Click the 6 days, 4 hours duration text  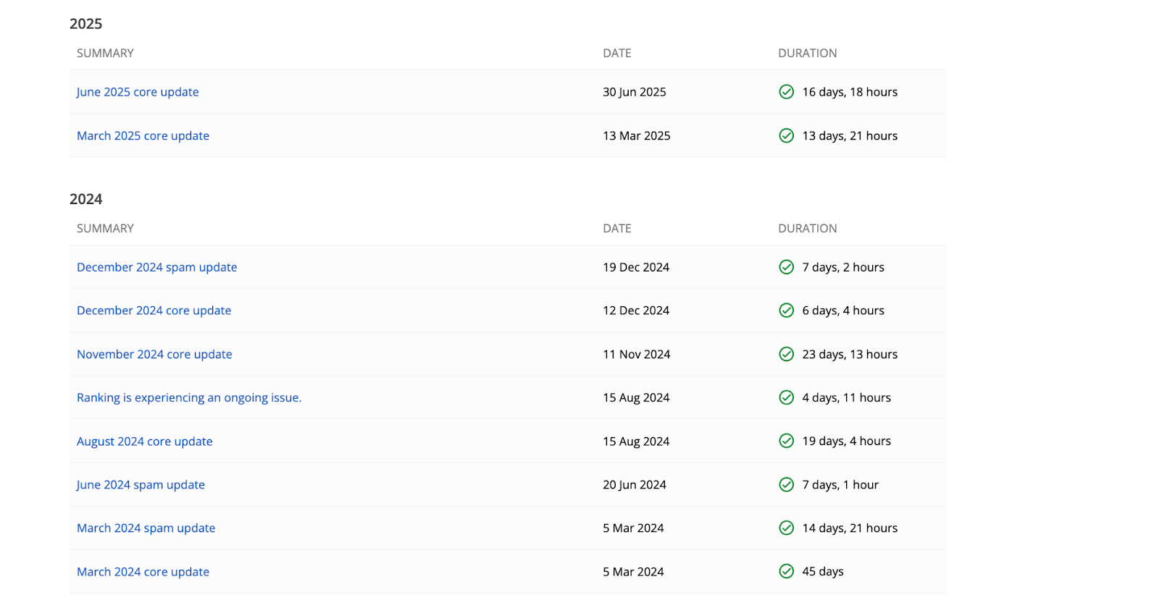(x=843, y=311)
